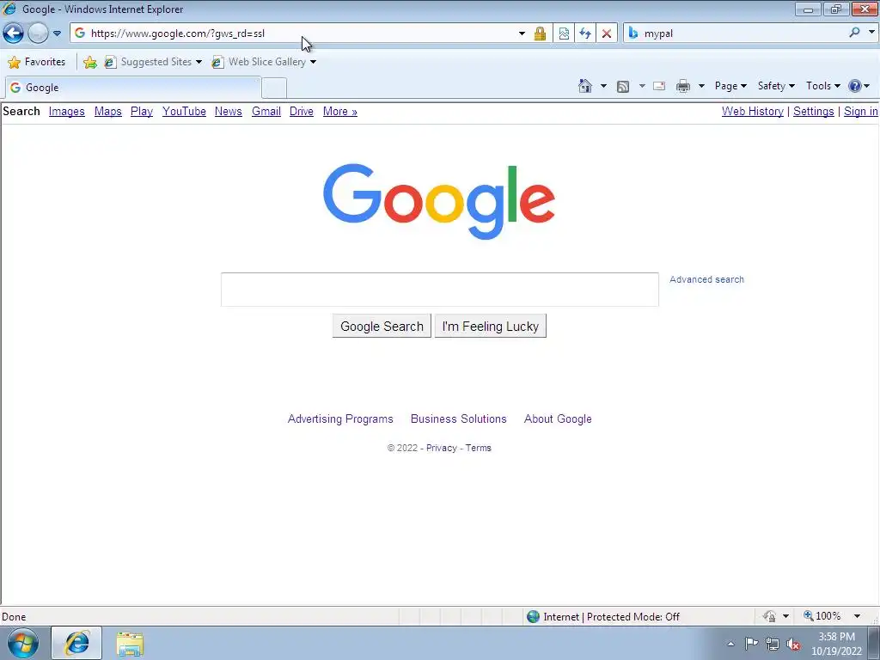Open the Terms link

click(x=478, y=448)
